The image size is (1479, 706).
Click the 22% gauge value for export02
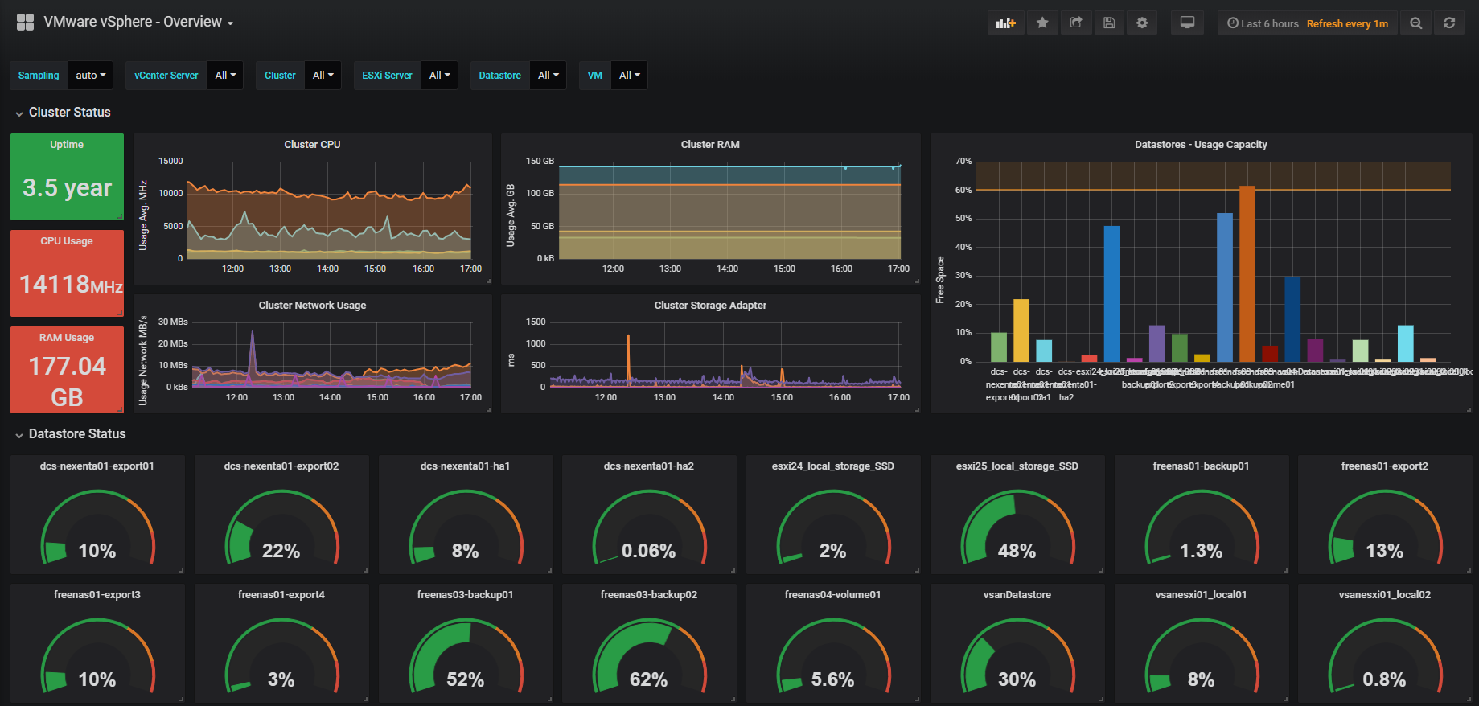point(281,551)
